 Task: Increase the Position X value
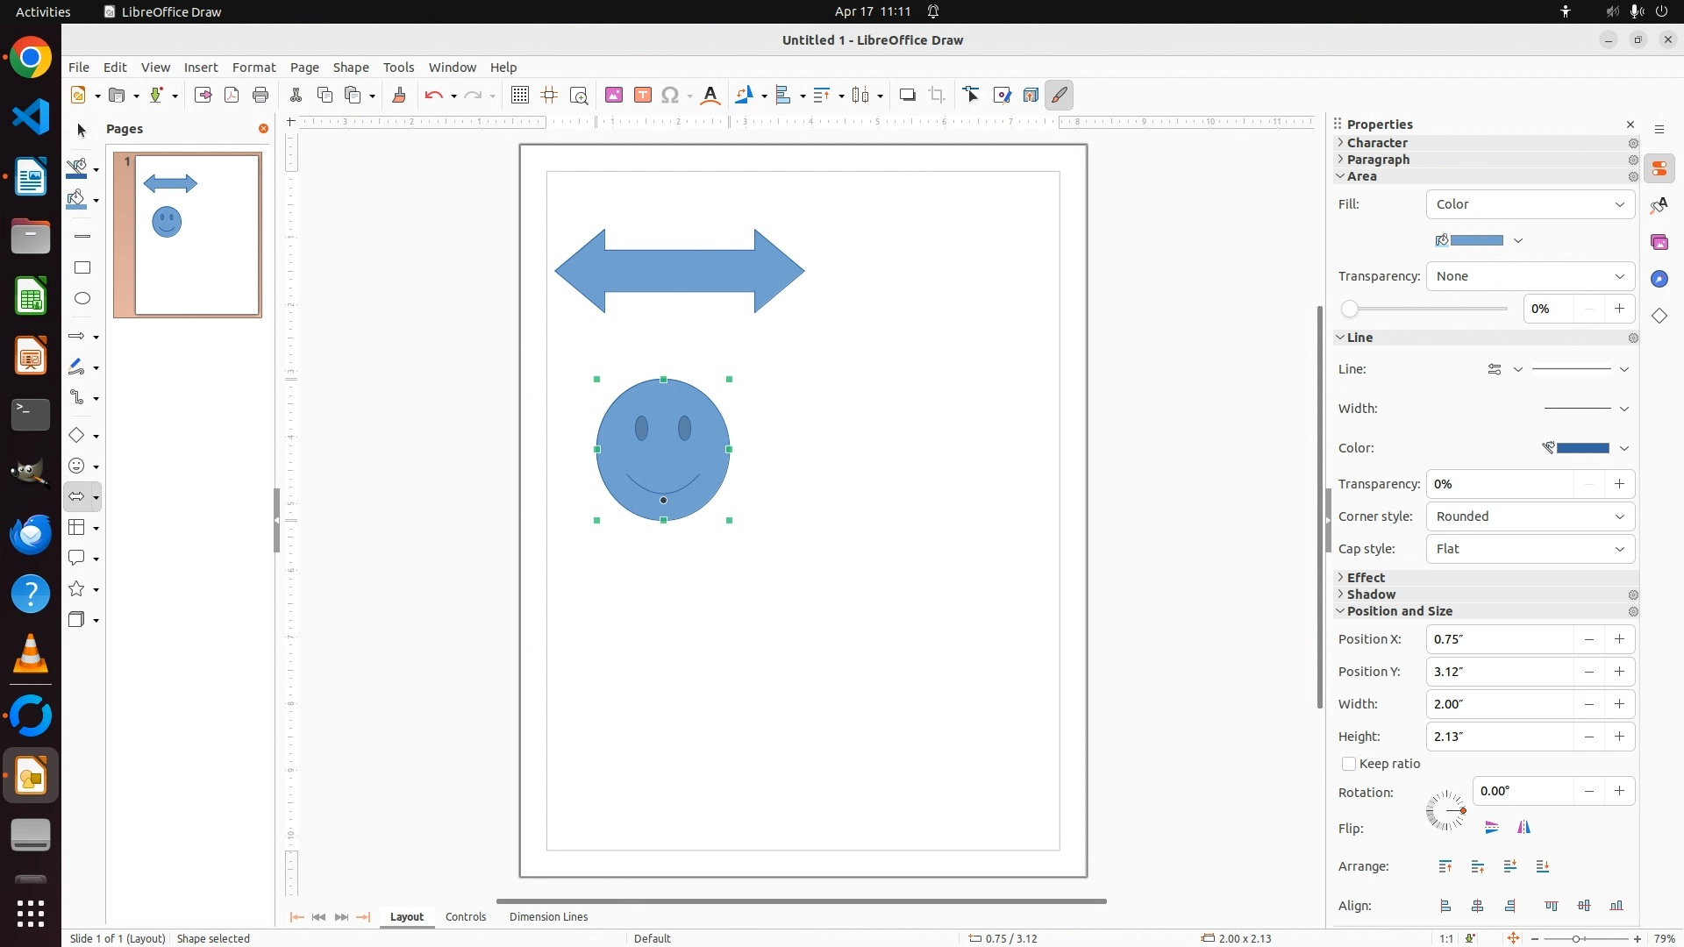[1619, 639]
